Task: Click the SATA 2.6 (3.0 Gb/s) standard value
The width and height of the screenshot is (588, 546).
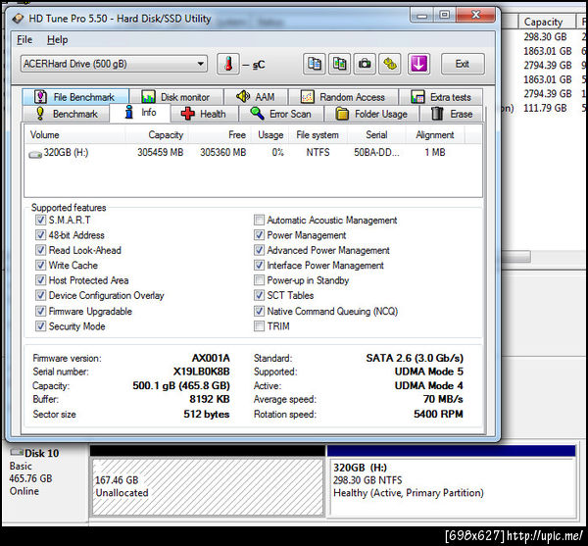Action: (x=415, y=358)
